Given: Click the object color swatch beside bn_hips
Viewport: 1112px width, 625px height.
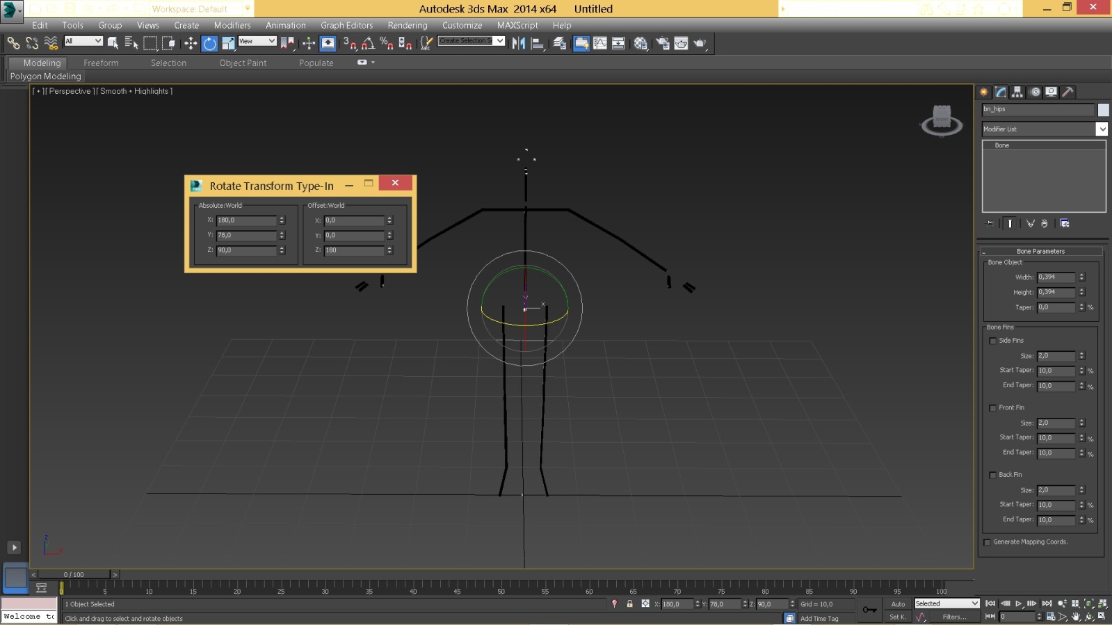Looking at the screenshot, I should (x=1103, y=110).
